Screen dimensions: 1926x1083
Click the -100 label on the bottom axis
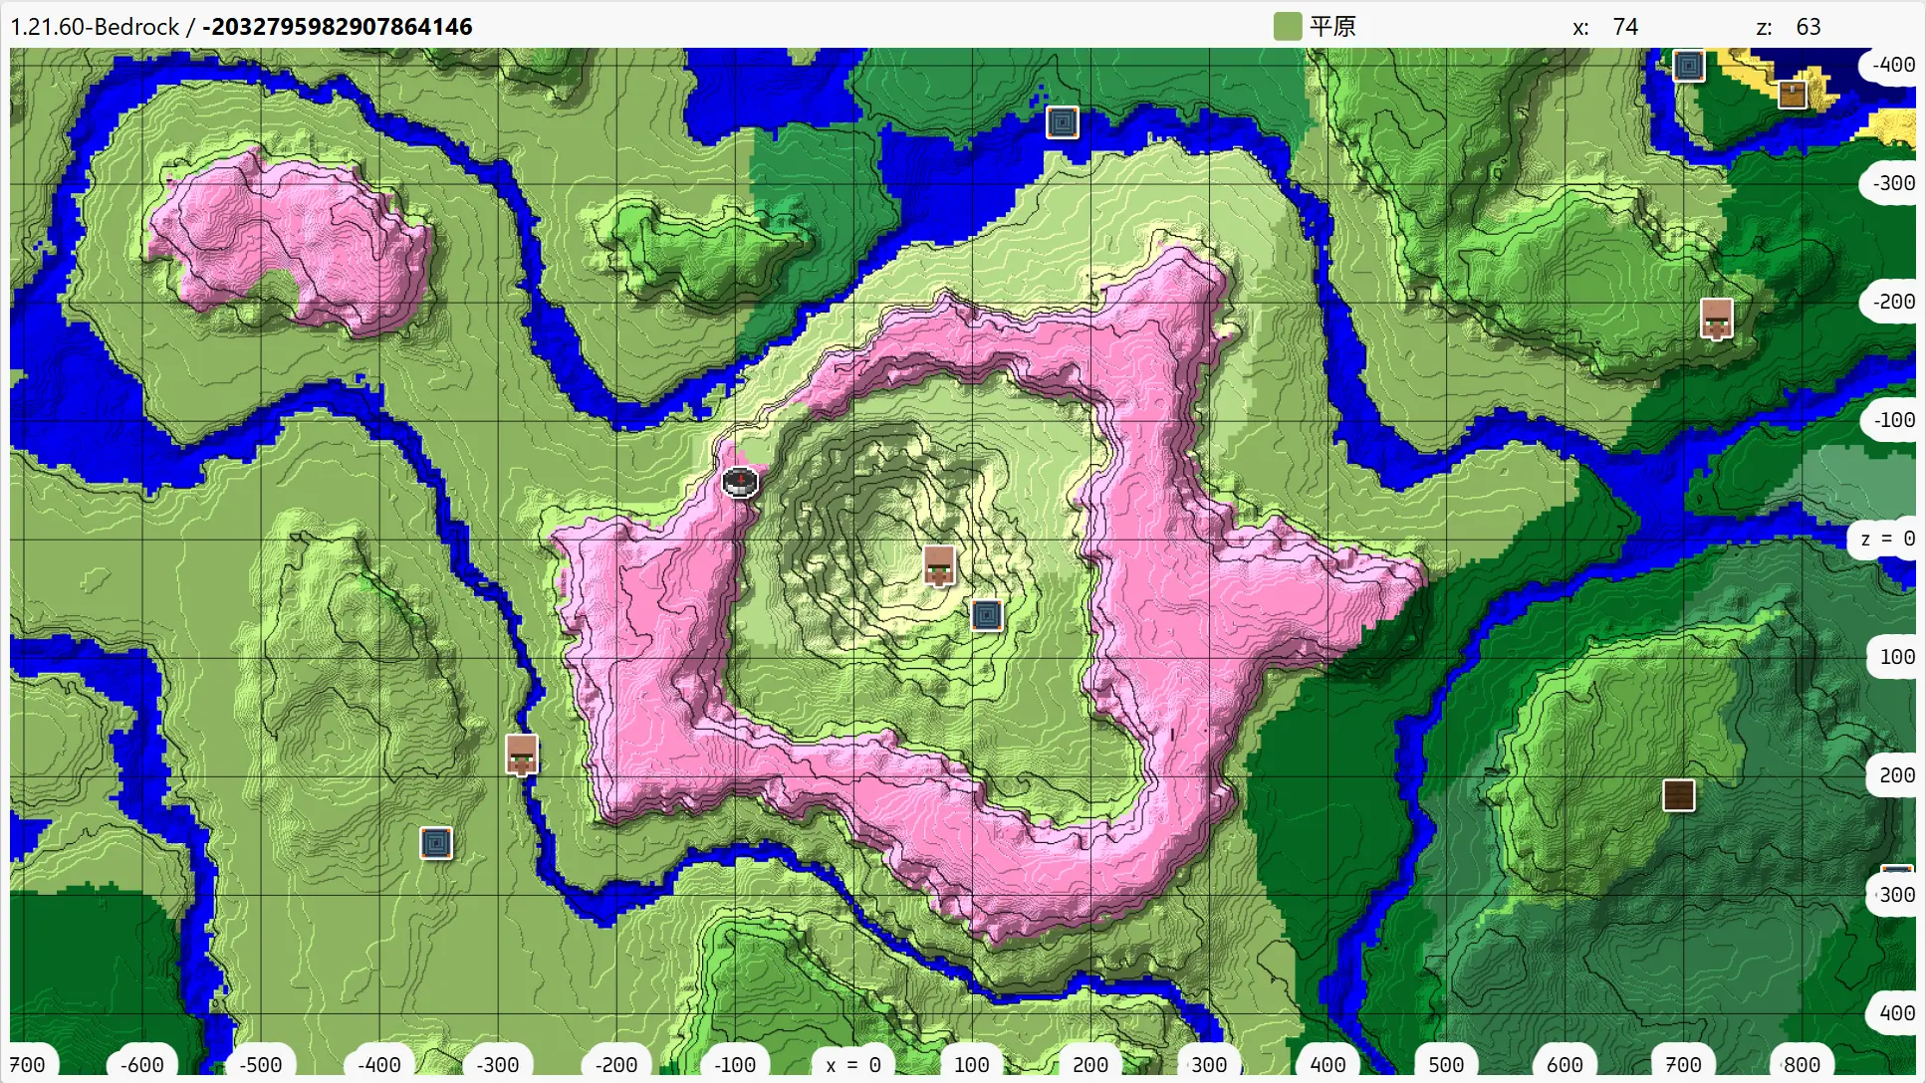click(735, 1064)
